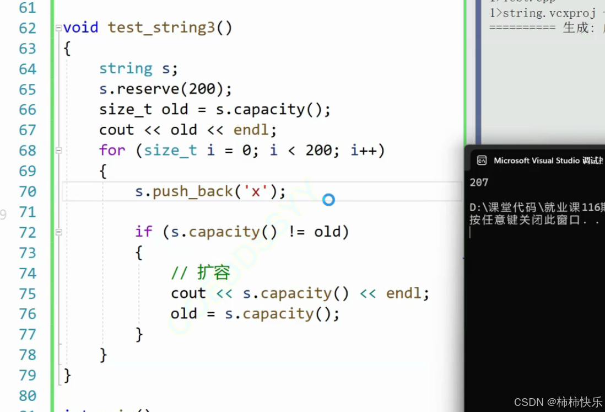This screenshot has width=605, height=412.
Task: Click cout << old << endl; statement
Action: [188, 130]
